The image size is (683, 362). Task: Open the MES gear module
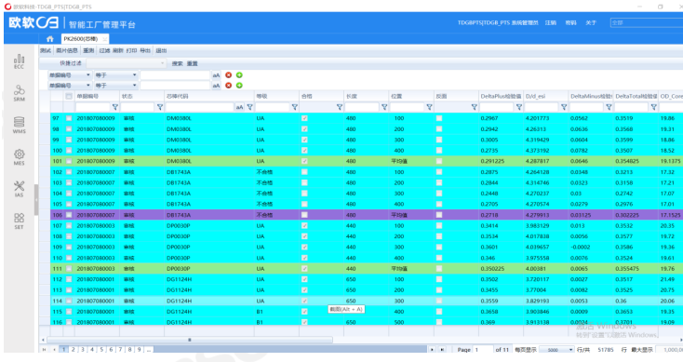[x=19, y=157]
